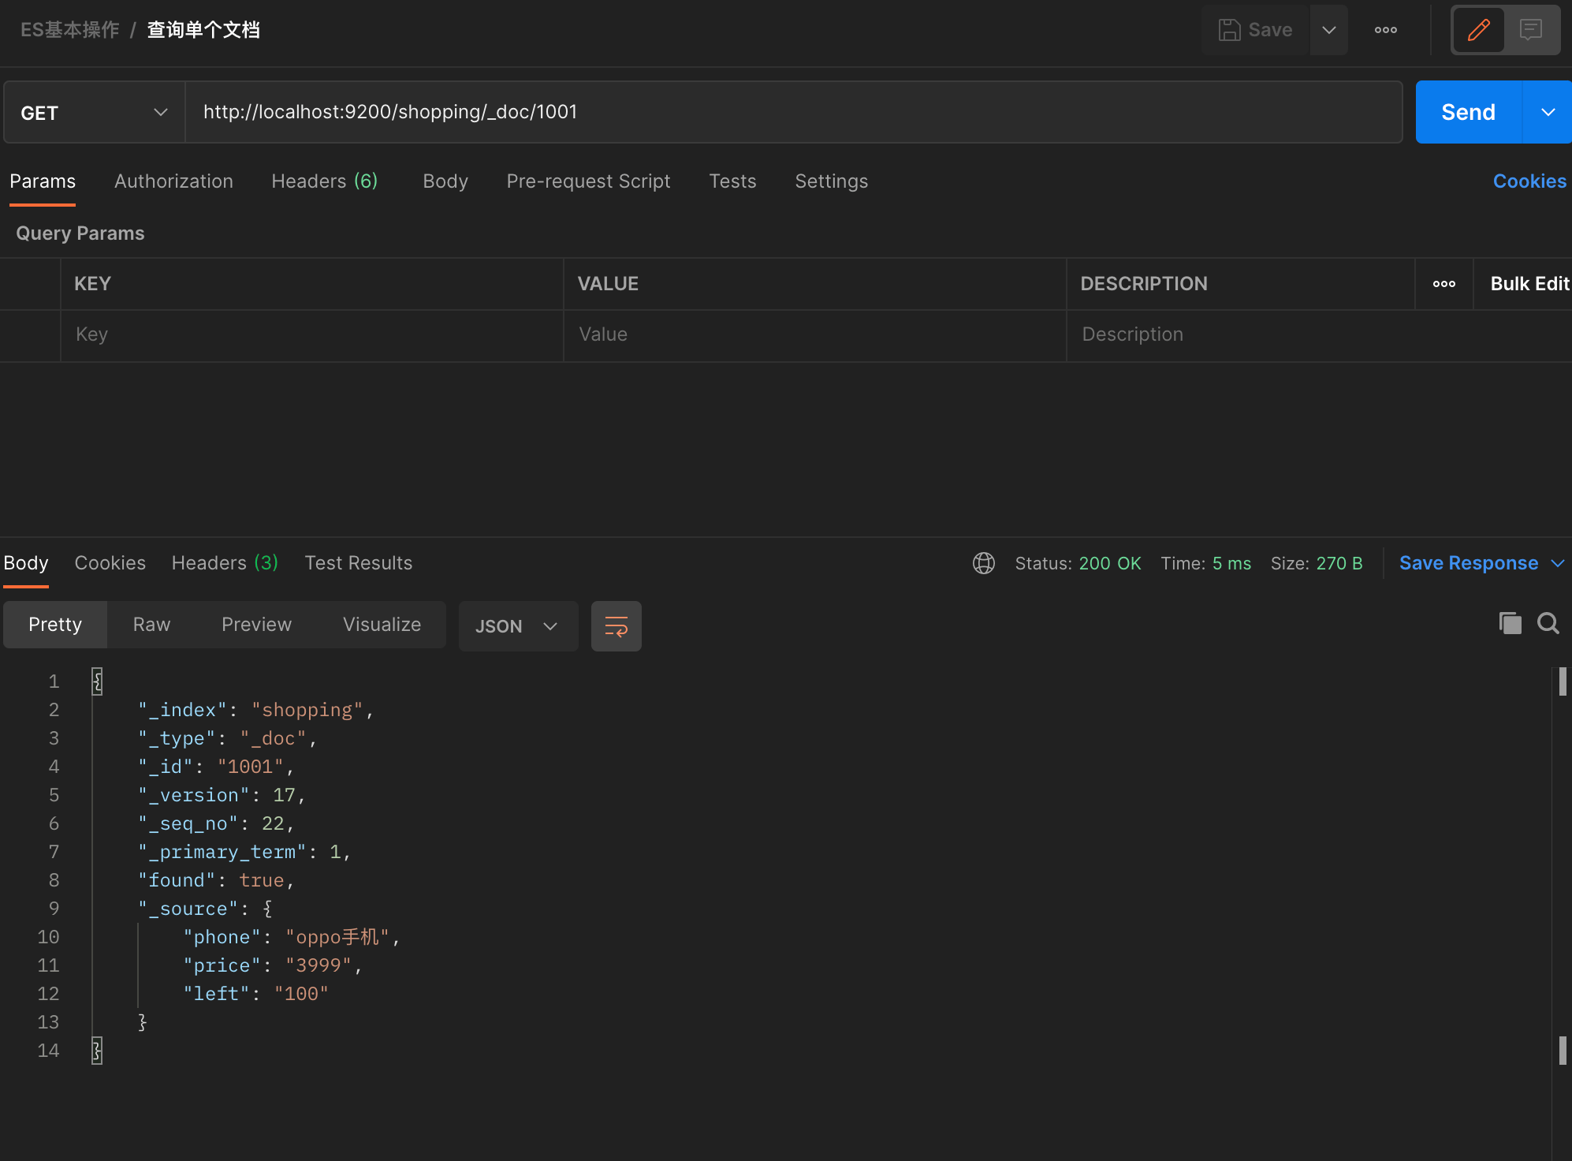Click Bulk Edit

coord(1529,284)
